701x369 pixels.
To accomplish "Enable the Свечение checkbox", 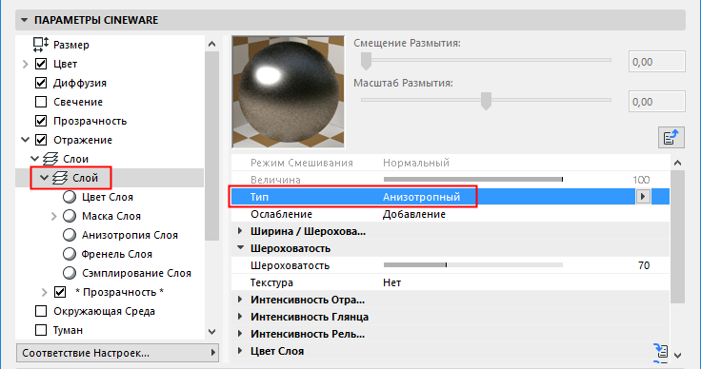I will click(x=41, y=102).
